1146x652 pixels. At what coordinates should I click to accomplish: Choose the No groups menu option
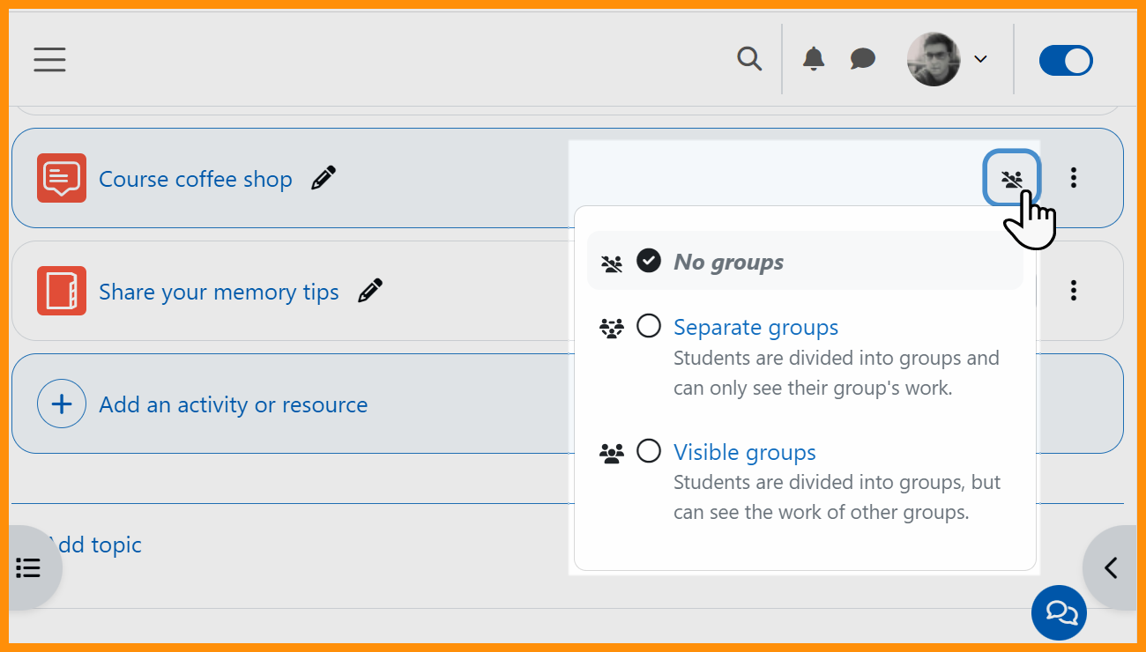point(728,262)
